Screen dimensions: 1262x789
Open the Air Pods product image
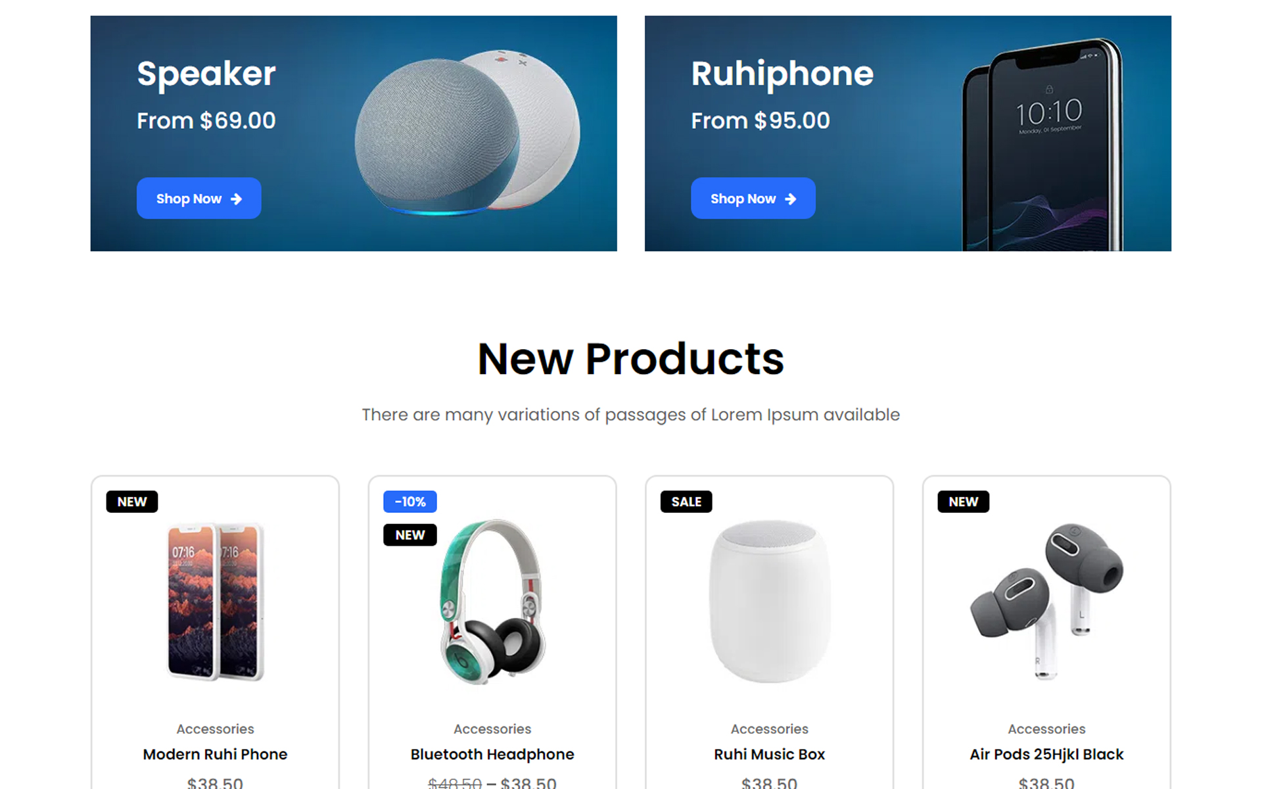[1046, 602]
